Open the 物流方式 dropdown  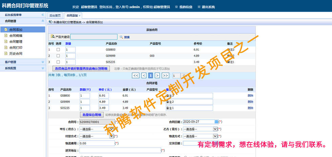(x=200, y=136)
